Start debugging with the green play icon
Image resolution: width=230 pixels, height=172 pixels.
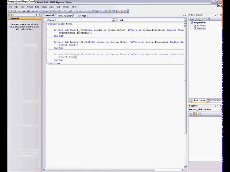(x=81, y=11)
